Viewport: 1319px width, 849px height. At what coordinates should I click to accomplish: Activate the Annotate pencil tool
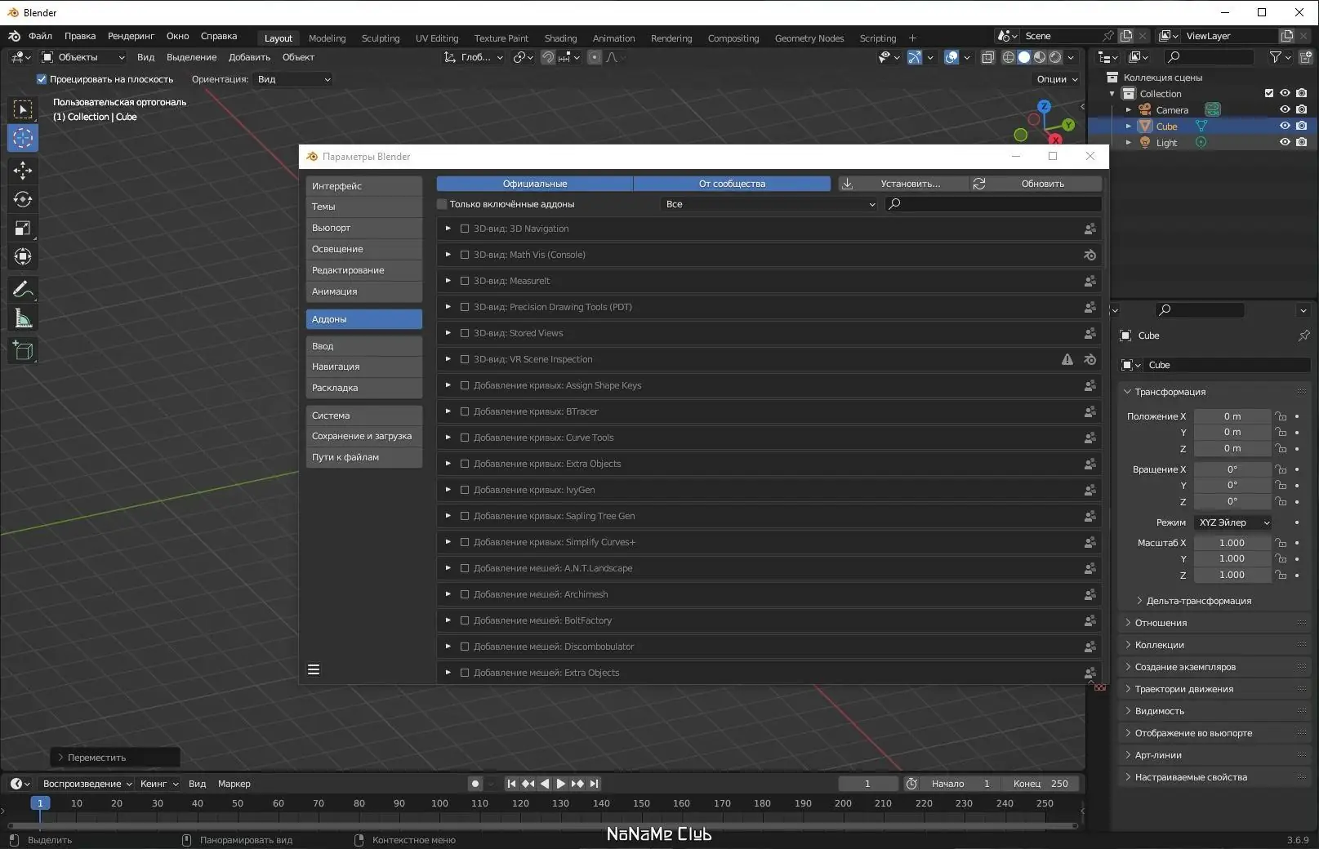coord(23,289)
